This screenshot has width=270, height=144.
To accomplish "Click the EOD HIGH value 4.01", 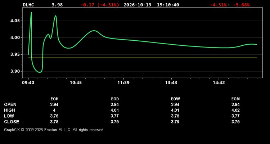I will point(115,110).
